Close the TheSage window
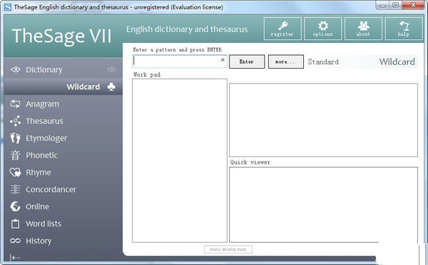This screenshot has height=265, width=428. click(x=413, y=5)
